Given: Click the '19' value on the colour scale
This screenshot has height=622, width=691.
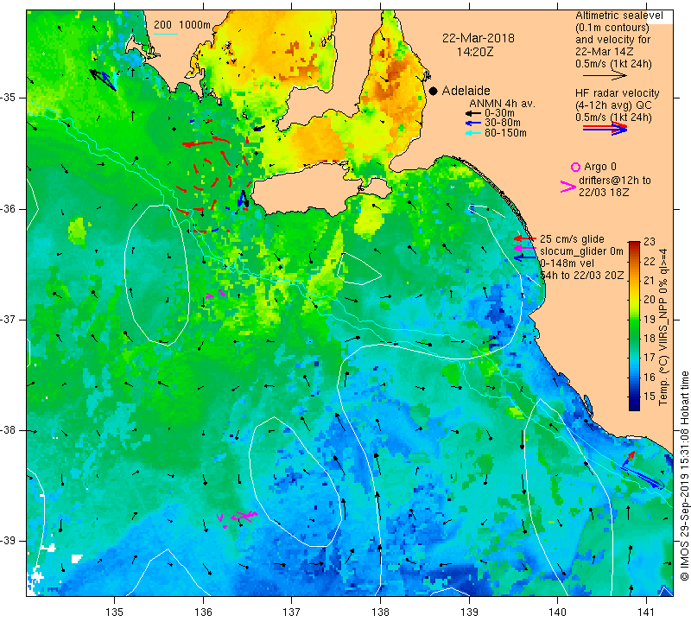Looking at the screenshot, I should click(x=650, y=319).
